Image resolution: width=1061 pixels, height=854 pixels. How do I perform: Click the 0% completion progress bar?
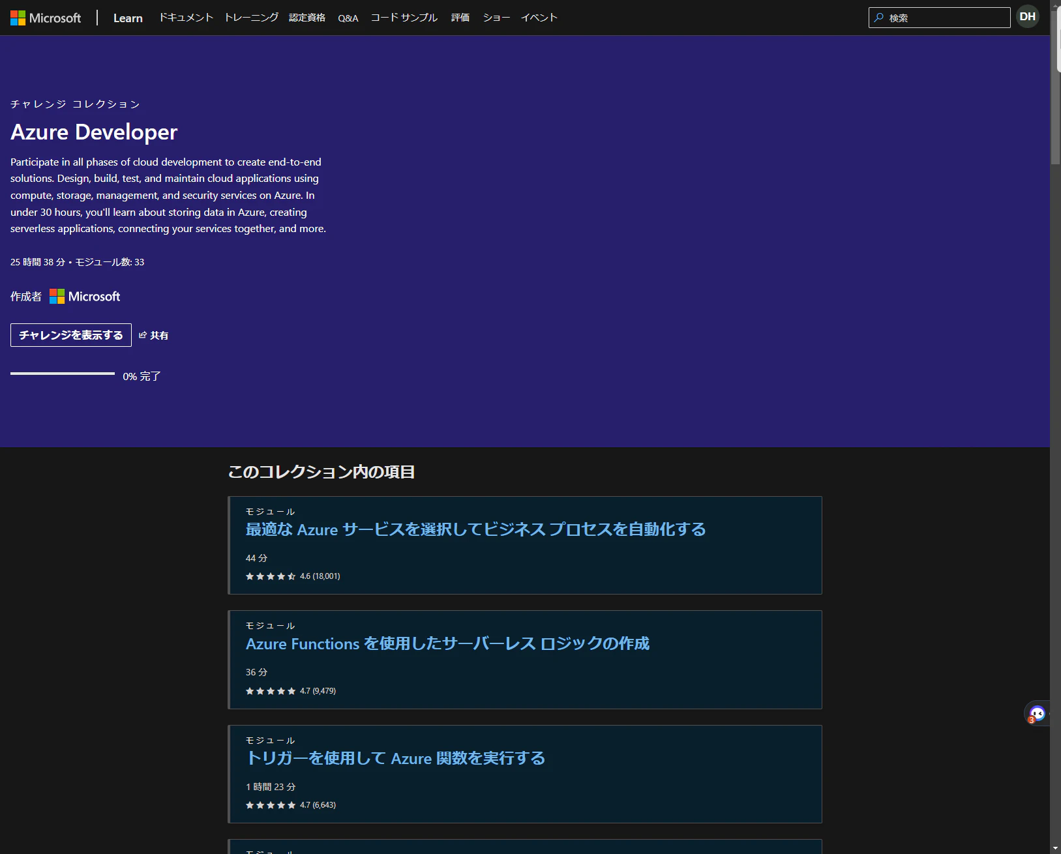tap(63, 374)
